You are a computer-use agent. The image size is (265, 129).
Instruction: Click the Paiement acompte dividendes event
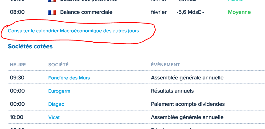coord(188,104)
